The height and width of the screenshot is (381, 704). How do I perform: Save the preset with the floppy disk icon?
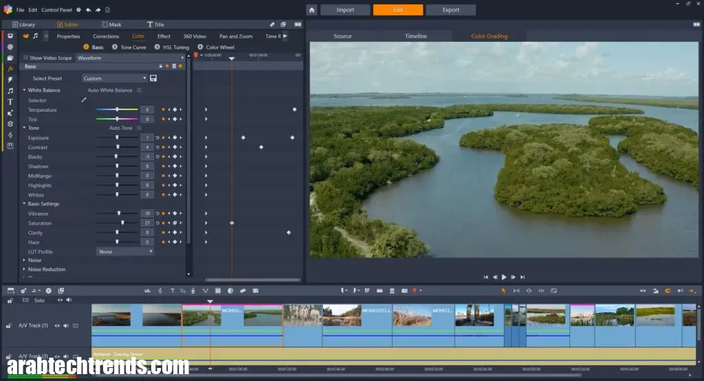click(x=153, y=79)
